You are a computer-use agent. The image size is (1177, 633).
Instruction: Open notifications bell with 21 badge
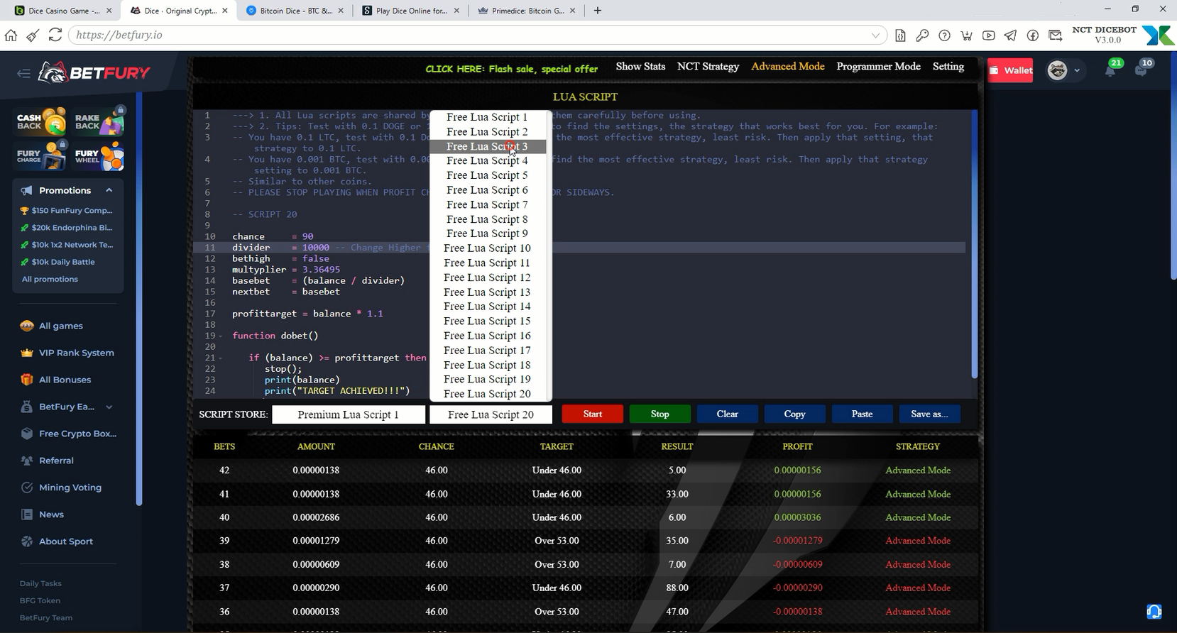click(1111, 70)
